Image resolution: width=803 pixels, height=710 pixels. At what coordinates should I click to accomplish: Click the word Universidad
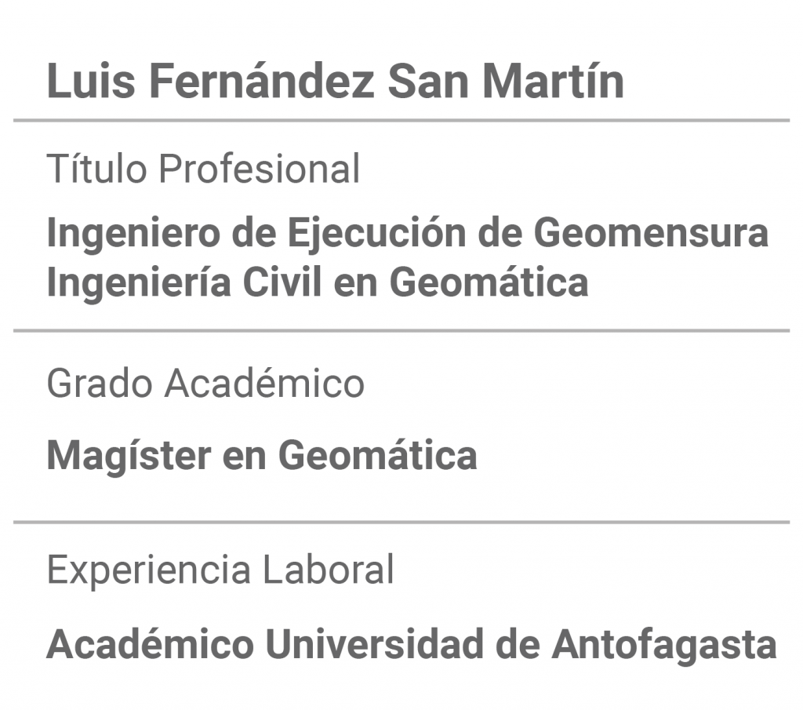(374, 643)
